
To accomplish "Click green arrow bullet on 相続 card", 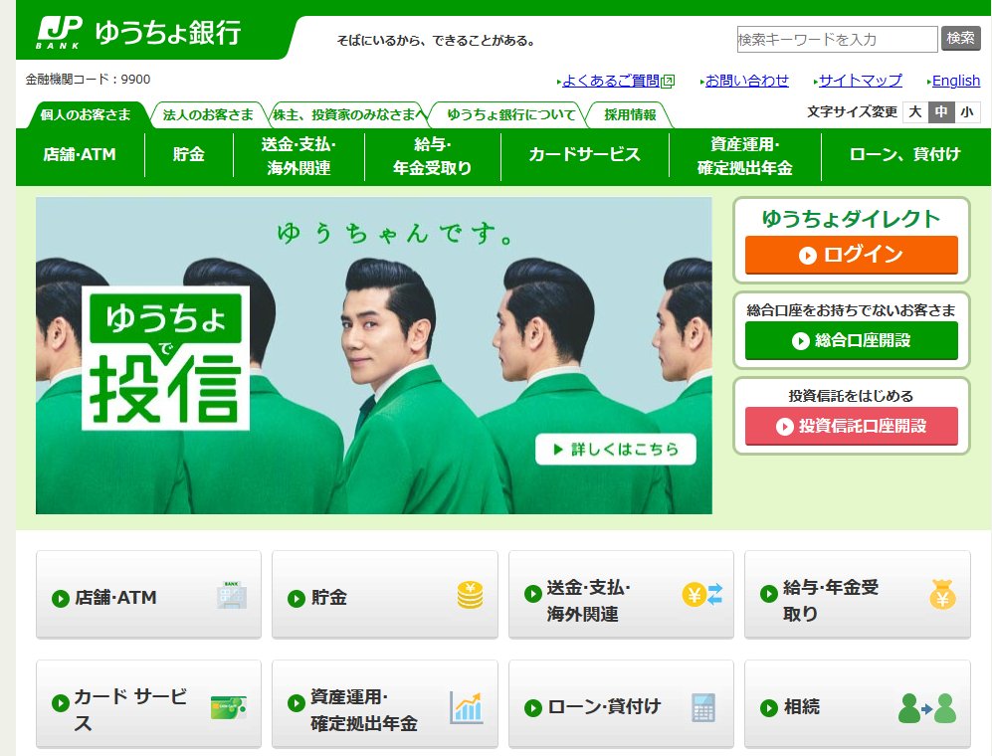I will pos(769,708).
